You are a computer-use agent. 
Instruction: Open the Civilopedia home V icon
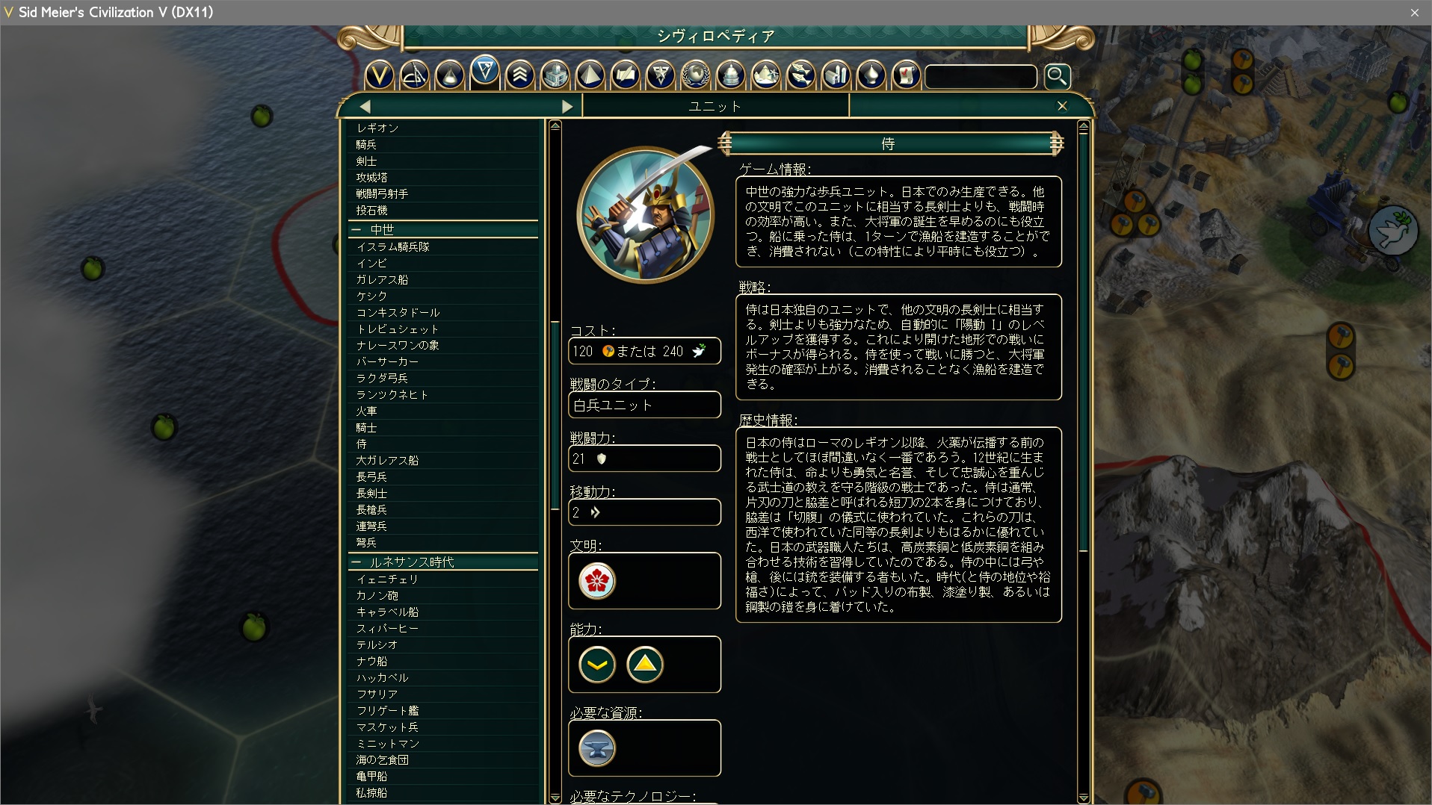379,75
